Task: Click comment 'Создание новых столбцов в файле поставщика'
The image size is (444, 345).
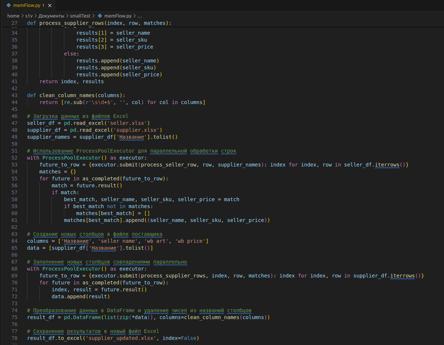Action: pyautogui.click(x=95, y=234)
